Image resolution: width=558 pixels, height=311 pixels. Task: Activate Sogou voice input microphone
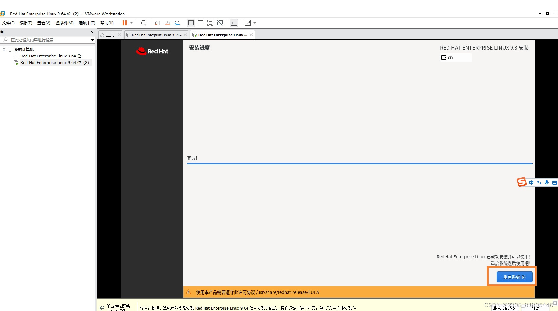click(546, 182)
